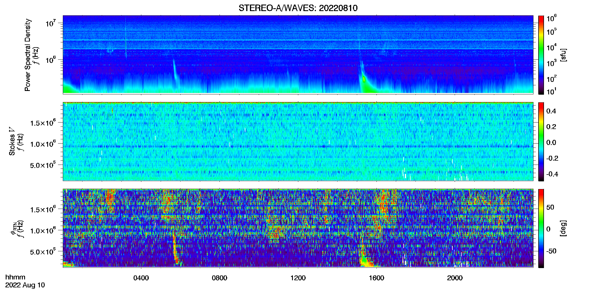Screen dimensions: 596x307
Task: Click the 50 value on degree colorbar
Action: (550, 207)
